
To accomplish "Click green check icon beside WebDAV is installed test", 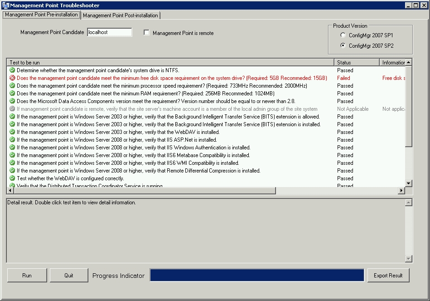I will [12, 132].
